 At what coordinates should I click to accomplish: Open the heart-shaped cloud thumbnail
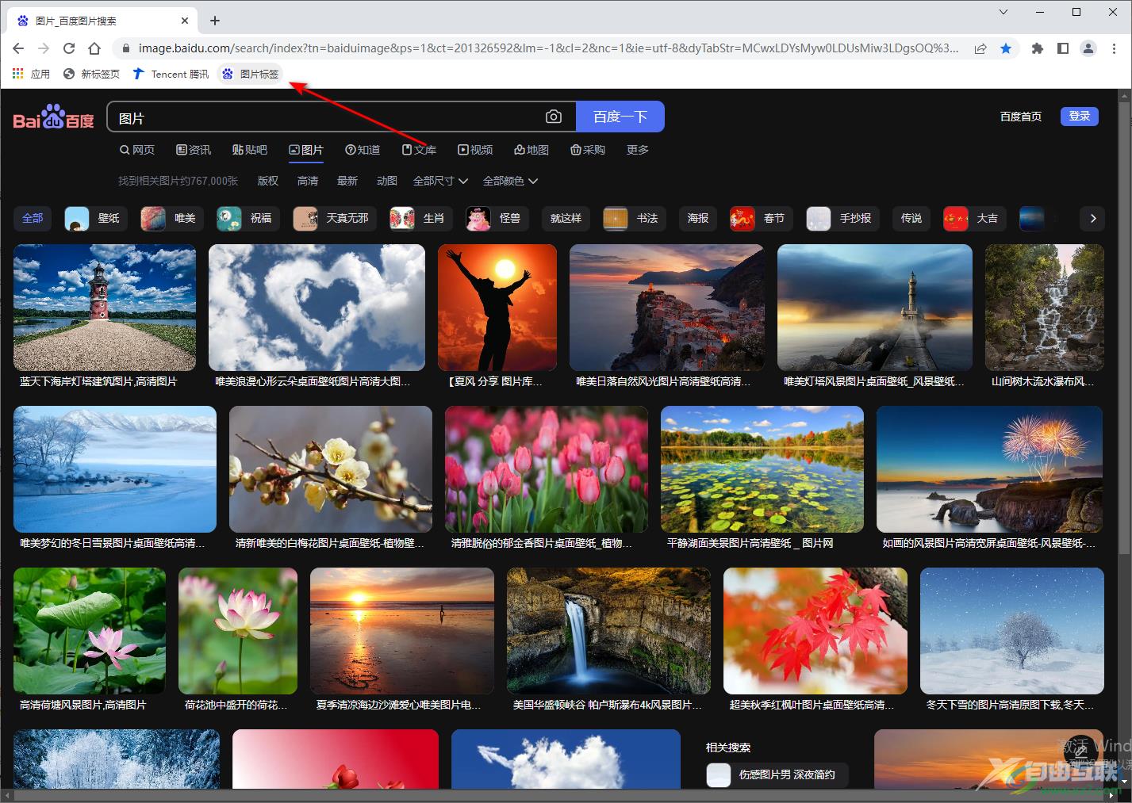[317, 308]
